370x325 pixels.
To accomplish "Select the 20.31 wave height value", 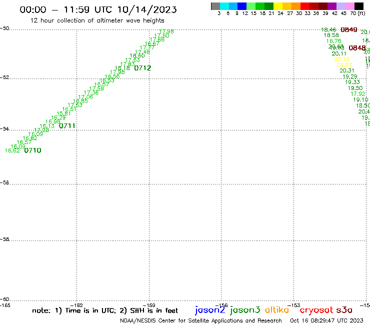I will (x=347, y=70).
